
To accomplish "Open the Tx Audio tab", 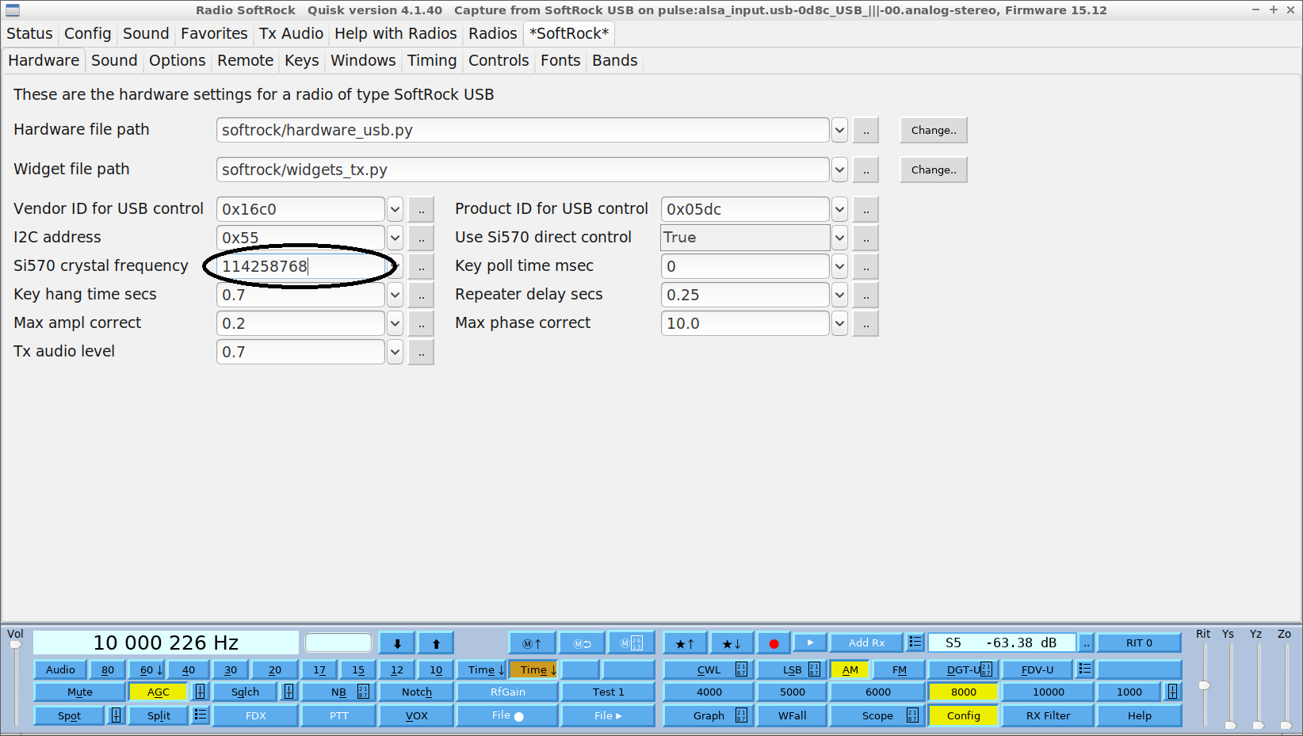I will click(291, 34).
